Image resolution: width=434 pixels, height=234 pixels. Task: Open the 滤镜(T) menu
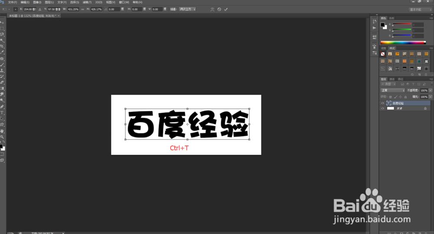[x=87, y=2]
